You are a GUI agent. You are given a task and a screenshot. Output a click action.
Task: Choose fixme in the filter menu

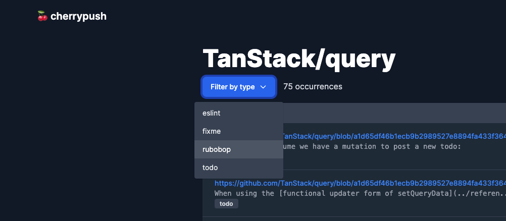[x=239, y=131]
